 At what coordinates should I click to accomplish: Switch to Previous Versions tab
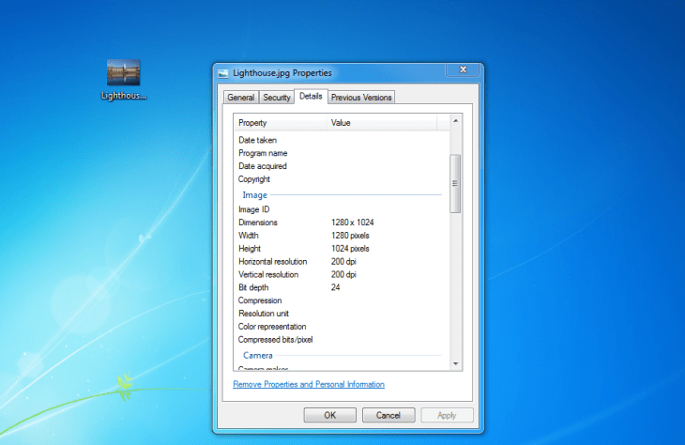click(361, 98)
